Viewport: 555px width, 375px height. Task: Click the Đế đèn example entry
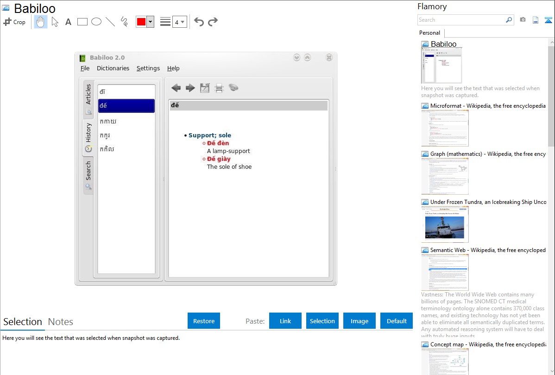click(218, 143)
